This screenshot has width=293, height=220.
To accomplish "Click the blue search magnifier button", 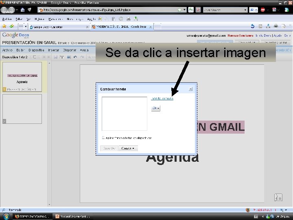I will (252, 10).
